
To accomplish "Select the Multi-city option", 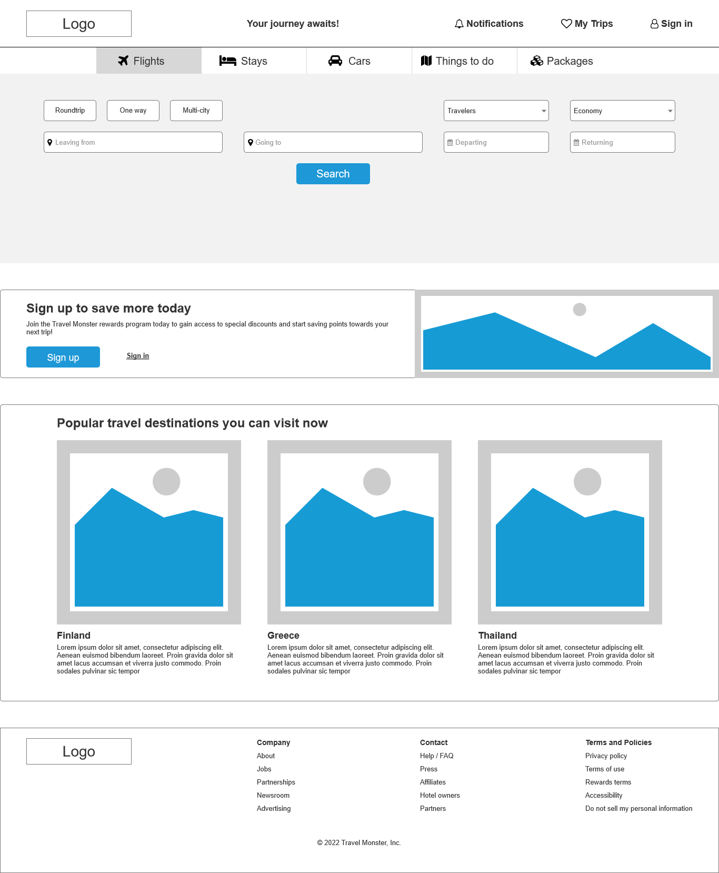I will coord(196,111).
